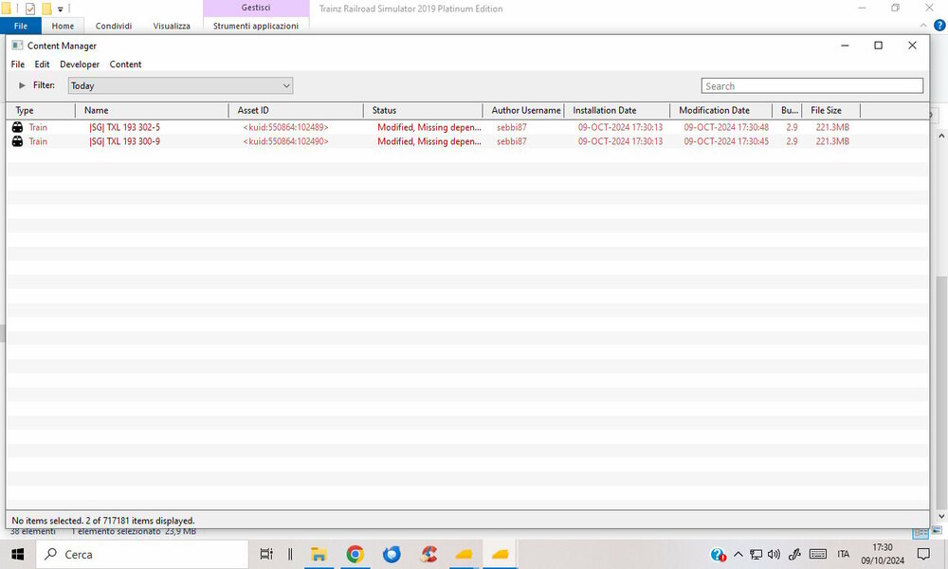948x569 pixels.
Task: Open the File menu in Content Manager
Action: (x=17, y=64)
